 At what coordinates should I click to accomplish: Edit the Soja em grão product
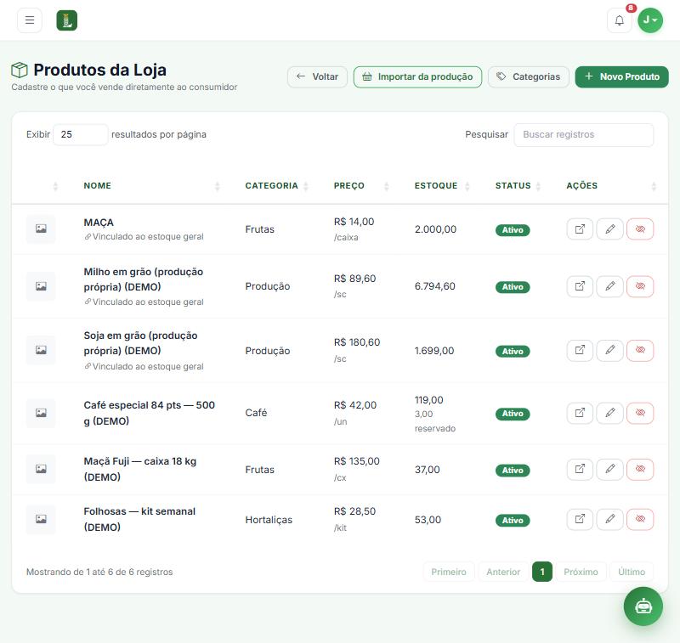[609, 350]
